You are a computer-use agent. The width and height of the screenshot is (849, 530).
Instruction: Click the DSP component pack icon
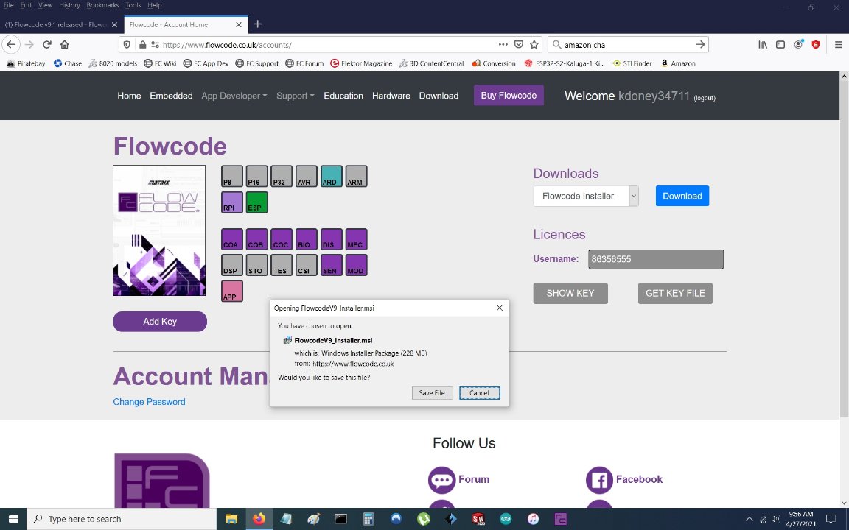(x=231, y=265)
